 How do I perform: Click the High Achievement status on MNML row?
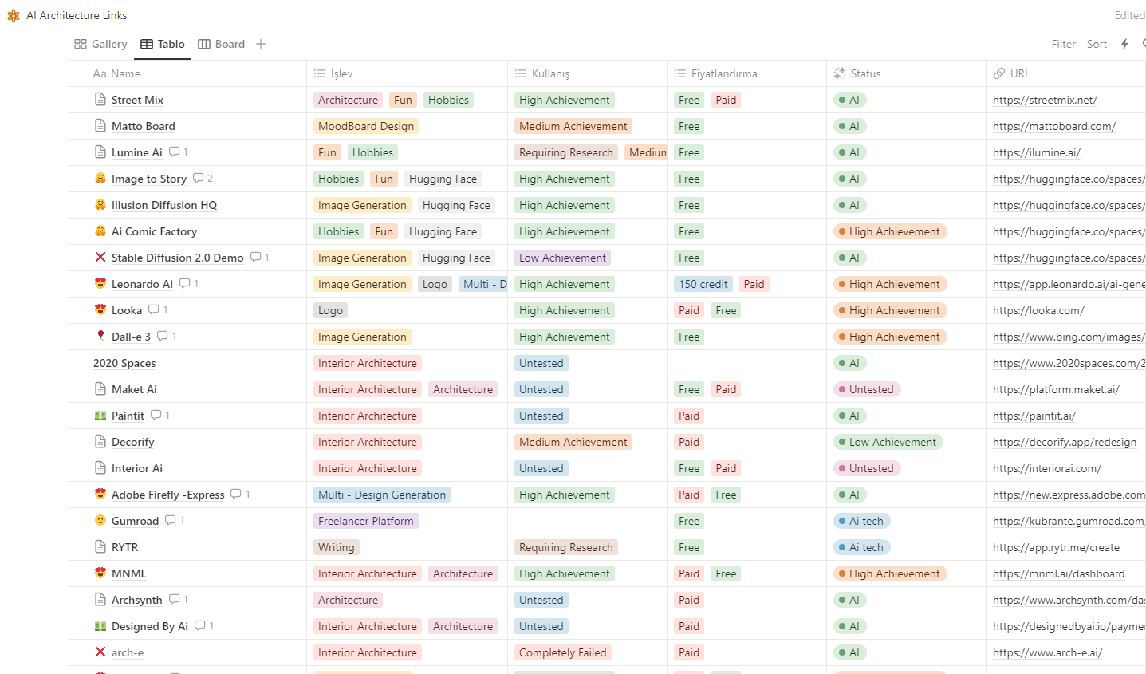click(x=890, y=573)
